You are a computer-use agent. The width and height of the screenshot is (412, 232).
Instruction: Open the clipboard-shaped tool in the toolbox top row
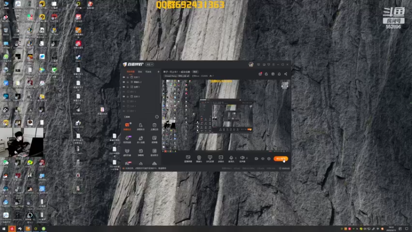tap(154, 126)
